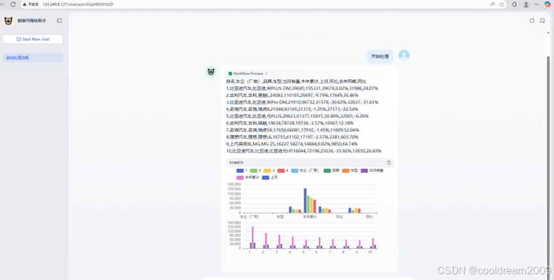Click the user avatar beside 开始处理
The image size is (554, 280).
click(404, 56)
